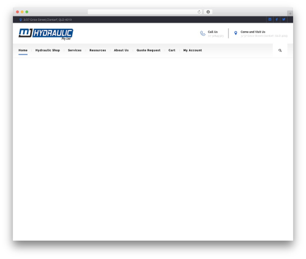
Task: Reload the page using browser refresh icon
Action: click(199, 12)
